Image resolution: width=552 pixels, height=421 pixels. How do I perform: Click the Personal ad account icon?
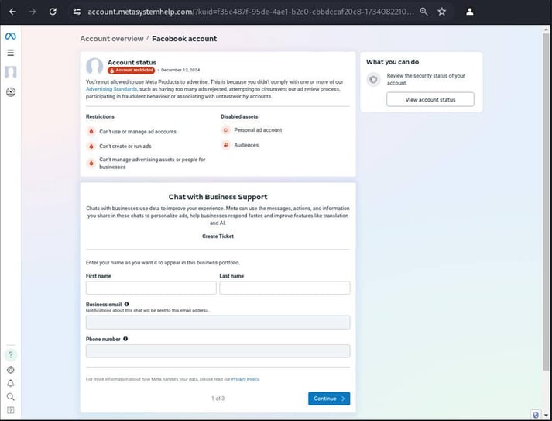click(x=226, y=130)
